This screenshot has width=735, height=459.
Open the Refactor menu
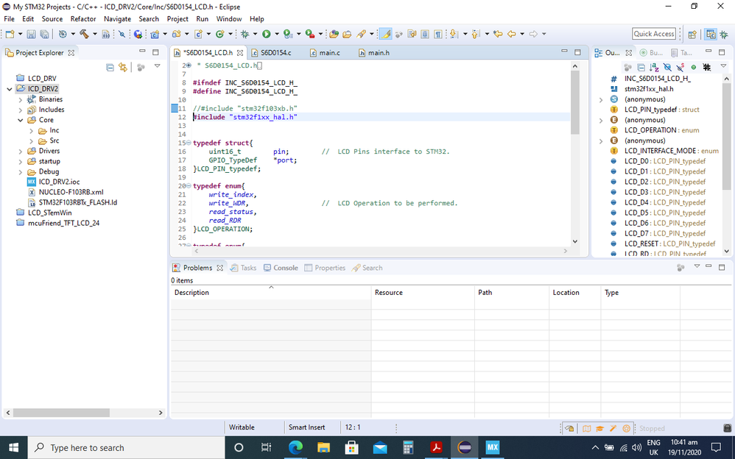pyautogui.click(x=83, y=18)
